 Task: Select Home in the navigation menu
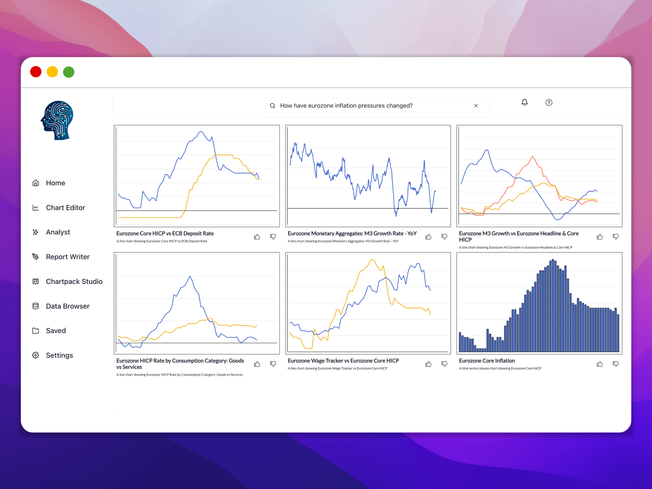(55, 183)
